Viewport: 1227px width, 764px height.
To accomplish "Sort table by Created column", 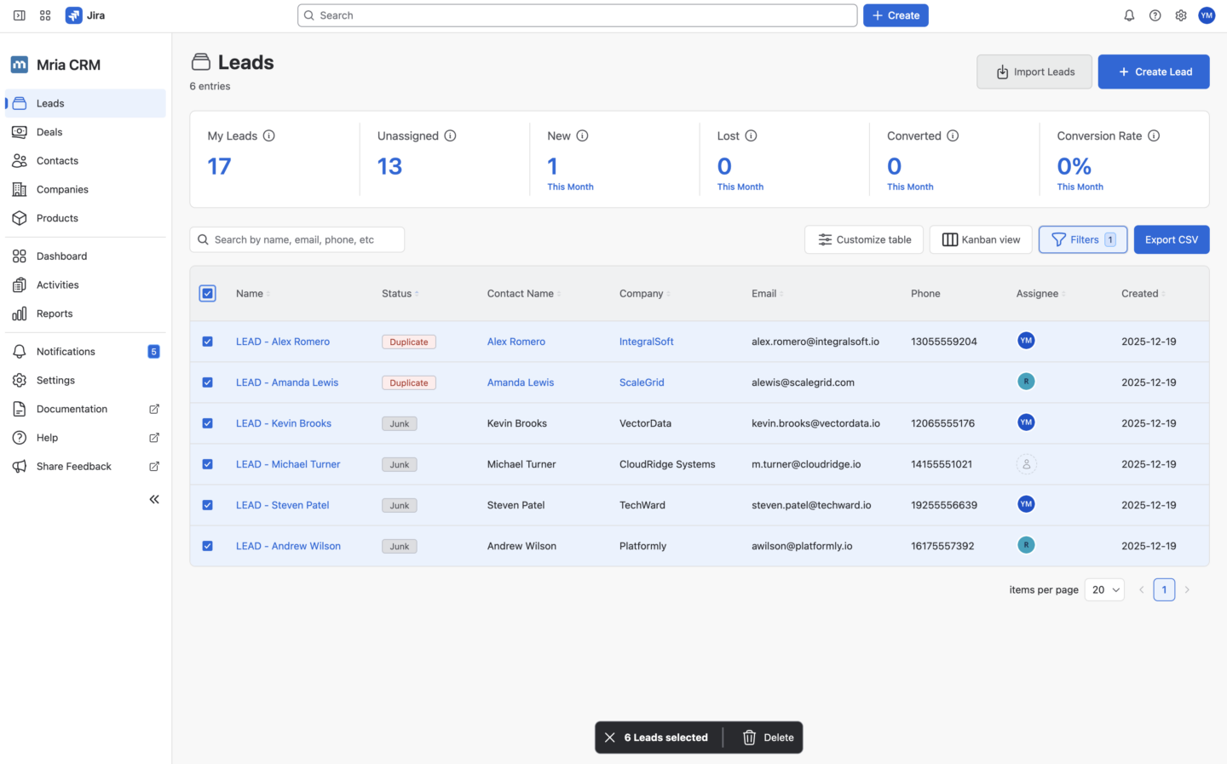I will click(x=1143, y=293).
